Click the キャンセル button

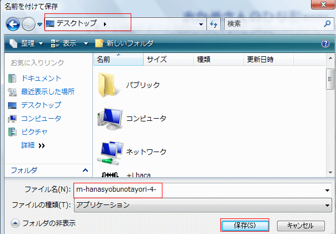pos(300,225)
